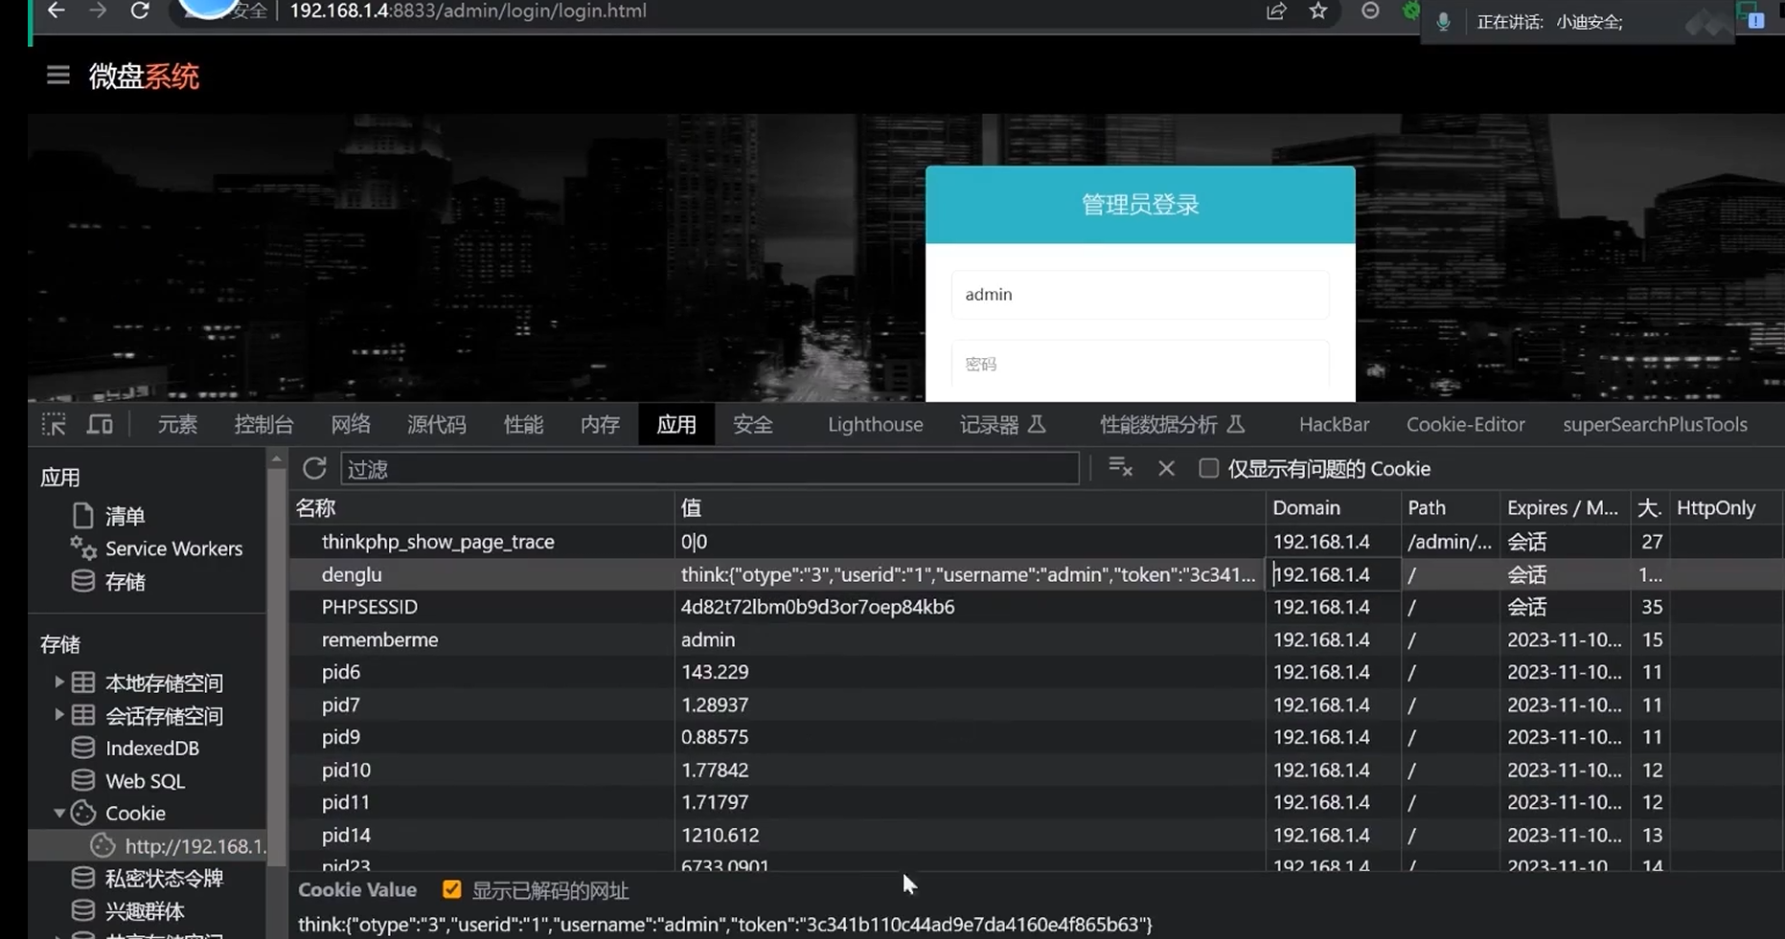Open the Lighthouse tab
Viewport: 1785px width, 939px height.
(x=875, y=424)
